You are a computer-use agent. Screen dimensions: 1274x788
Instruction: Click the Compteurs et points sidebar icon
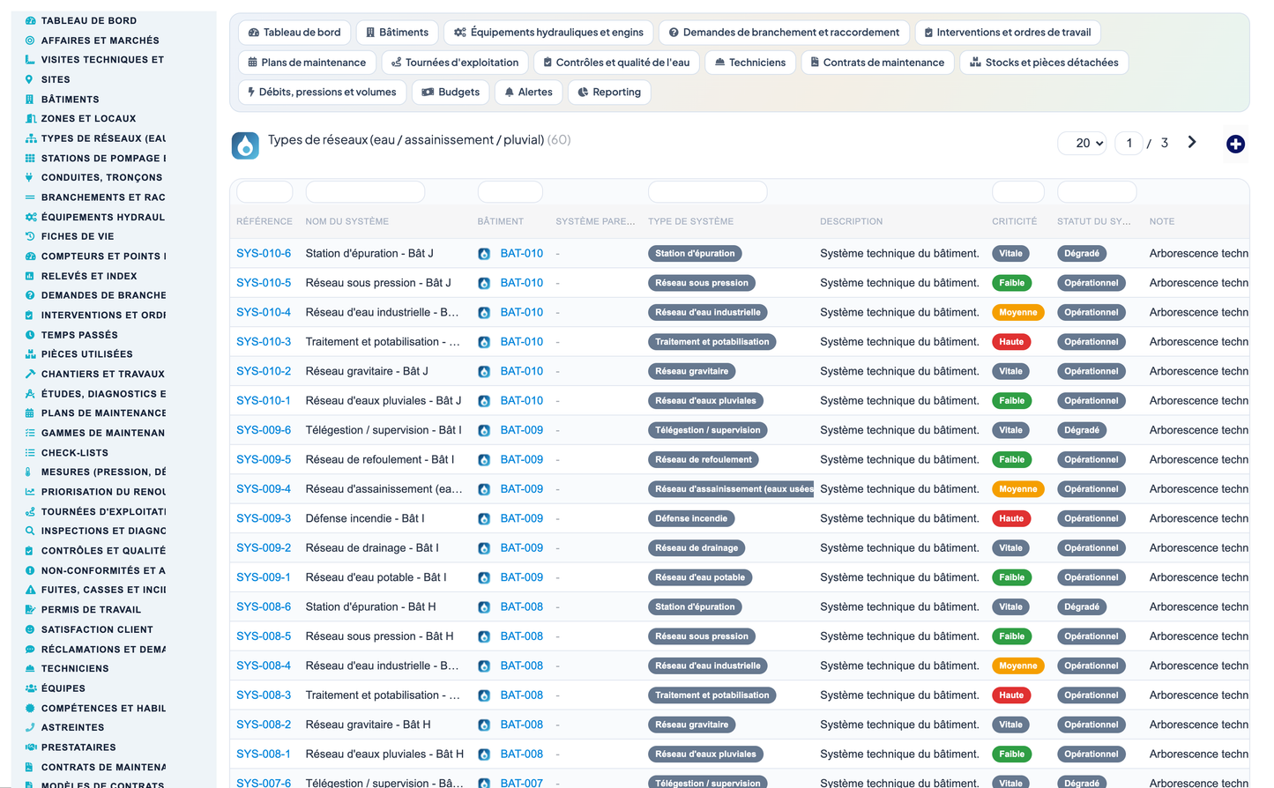(30, 256)
